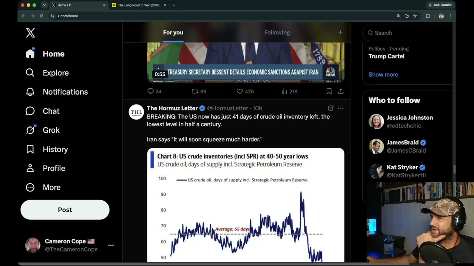Image resolution: width=474 pixels, height=266 pixels.
Task: Bookmark the Bessent sanctions video post
Action: (x=329, y=91)
